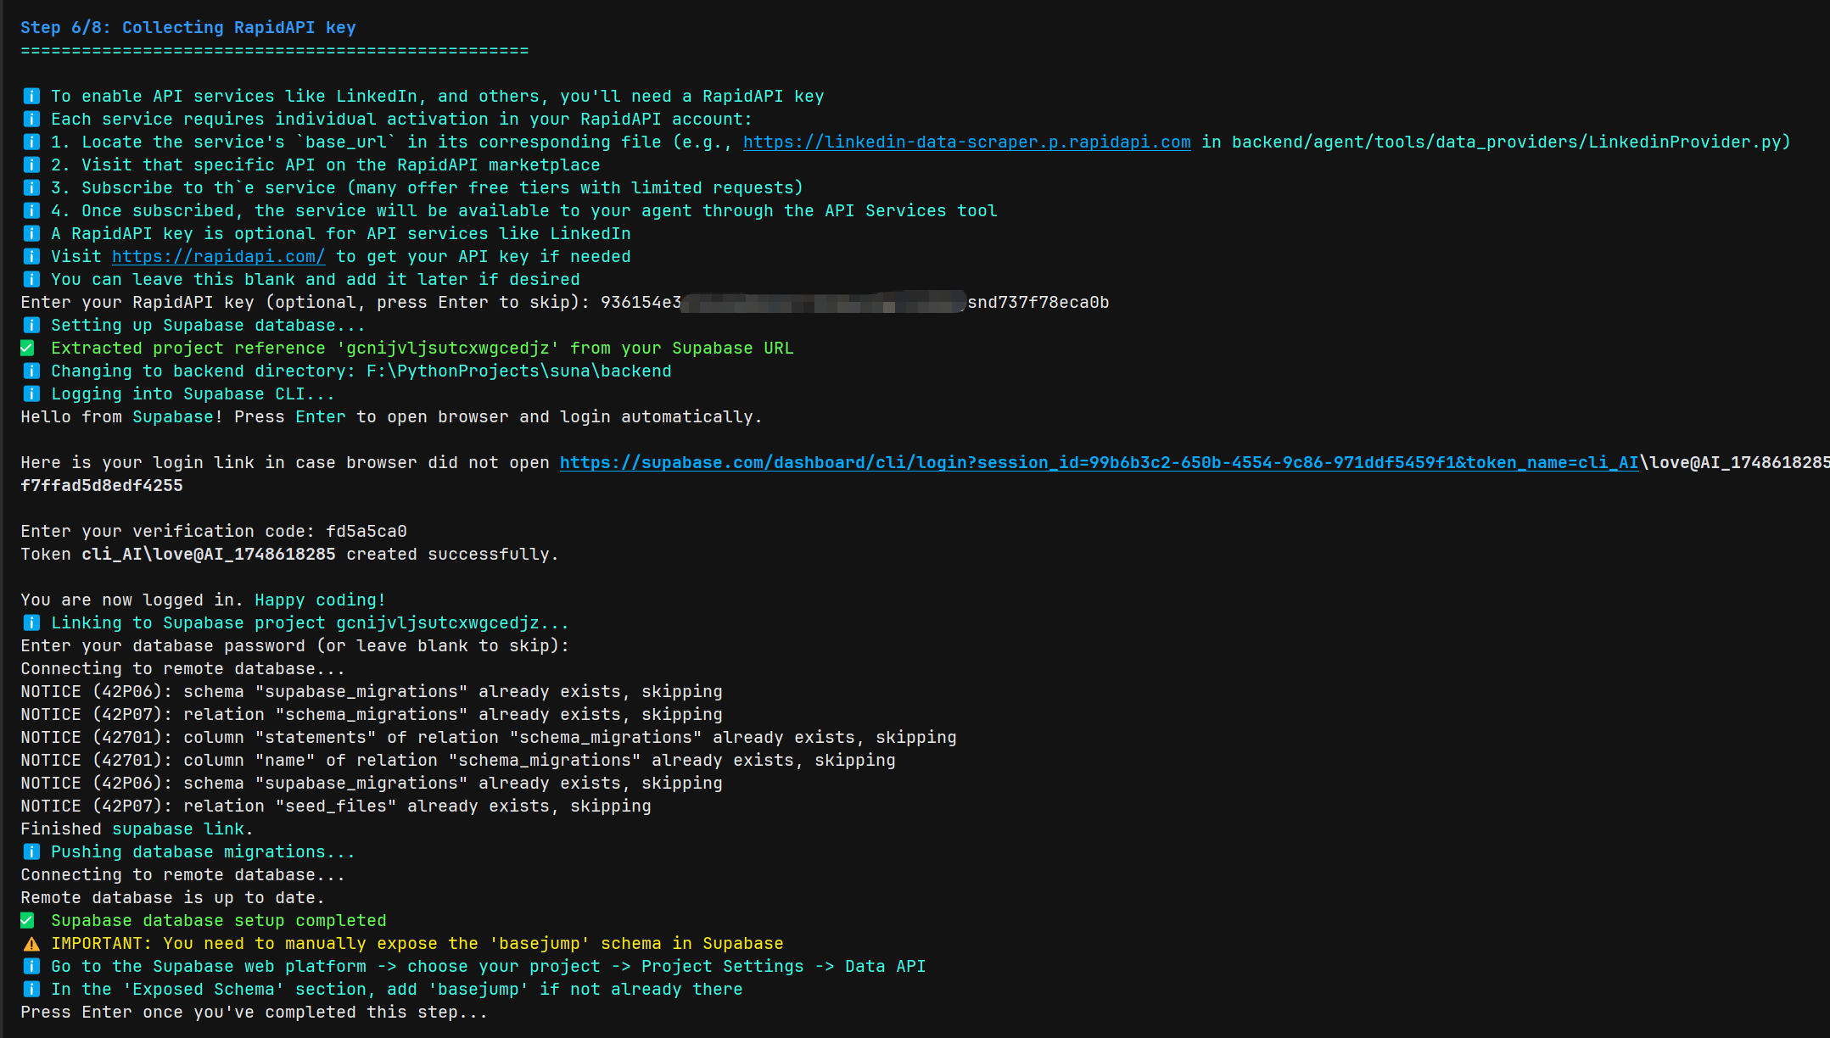Click info icon beside 'You can leave this blank'

(x=31, y=280)
